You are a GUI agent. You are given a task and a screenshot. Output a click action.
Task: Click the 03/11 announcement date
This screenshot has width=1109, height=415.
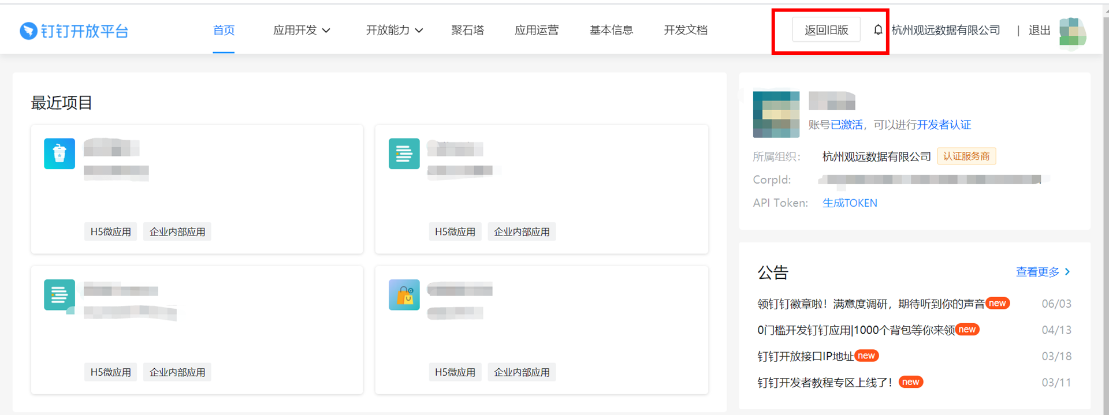pyautogui.click(x=1056, y=382)
